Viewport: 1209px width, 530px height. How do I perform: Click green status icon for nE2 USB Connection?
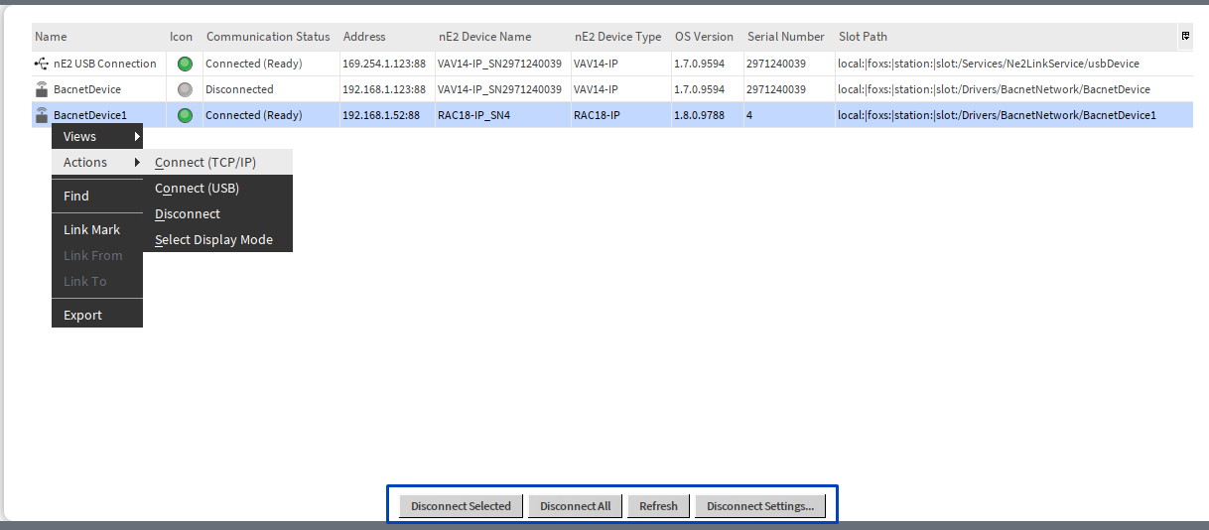pos(184,64)
